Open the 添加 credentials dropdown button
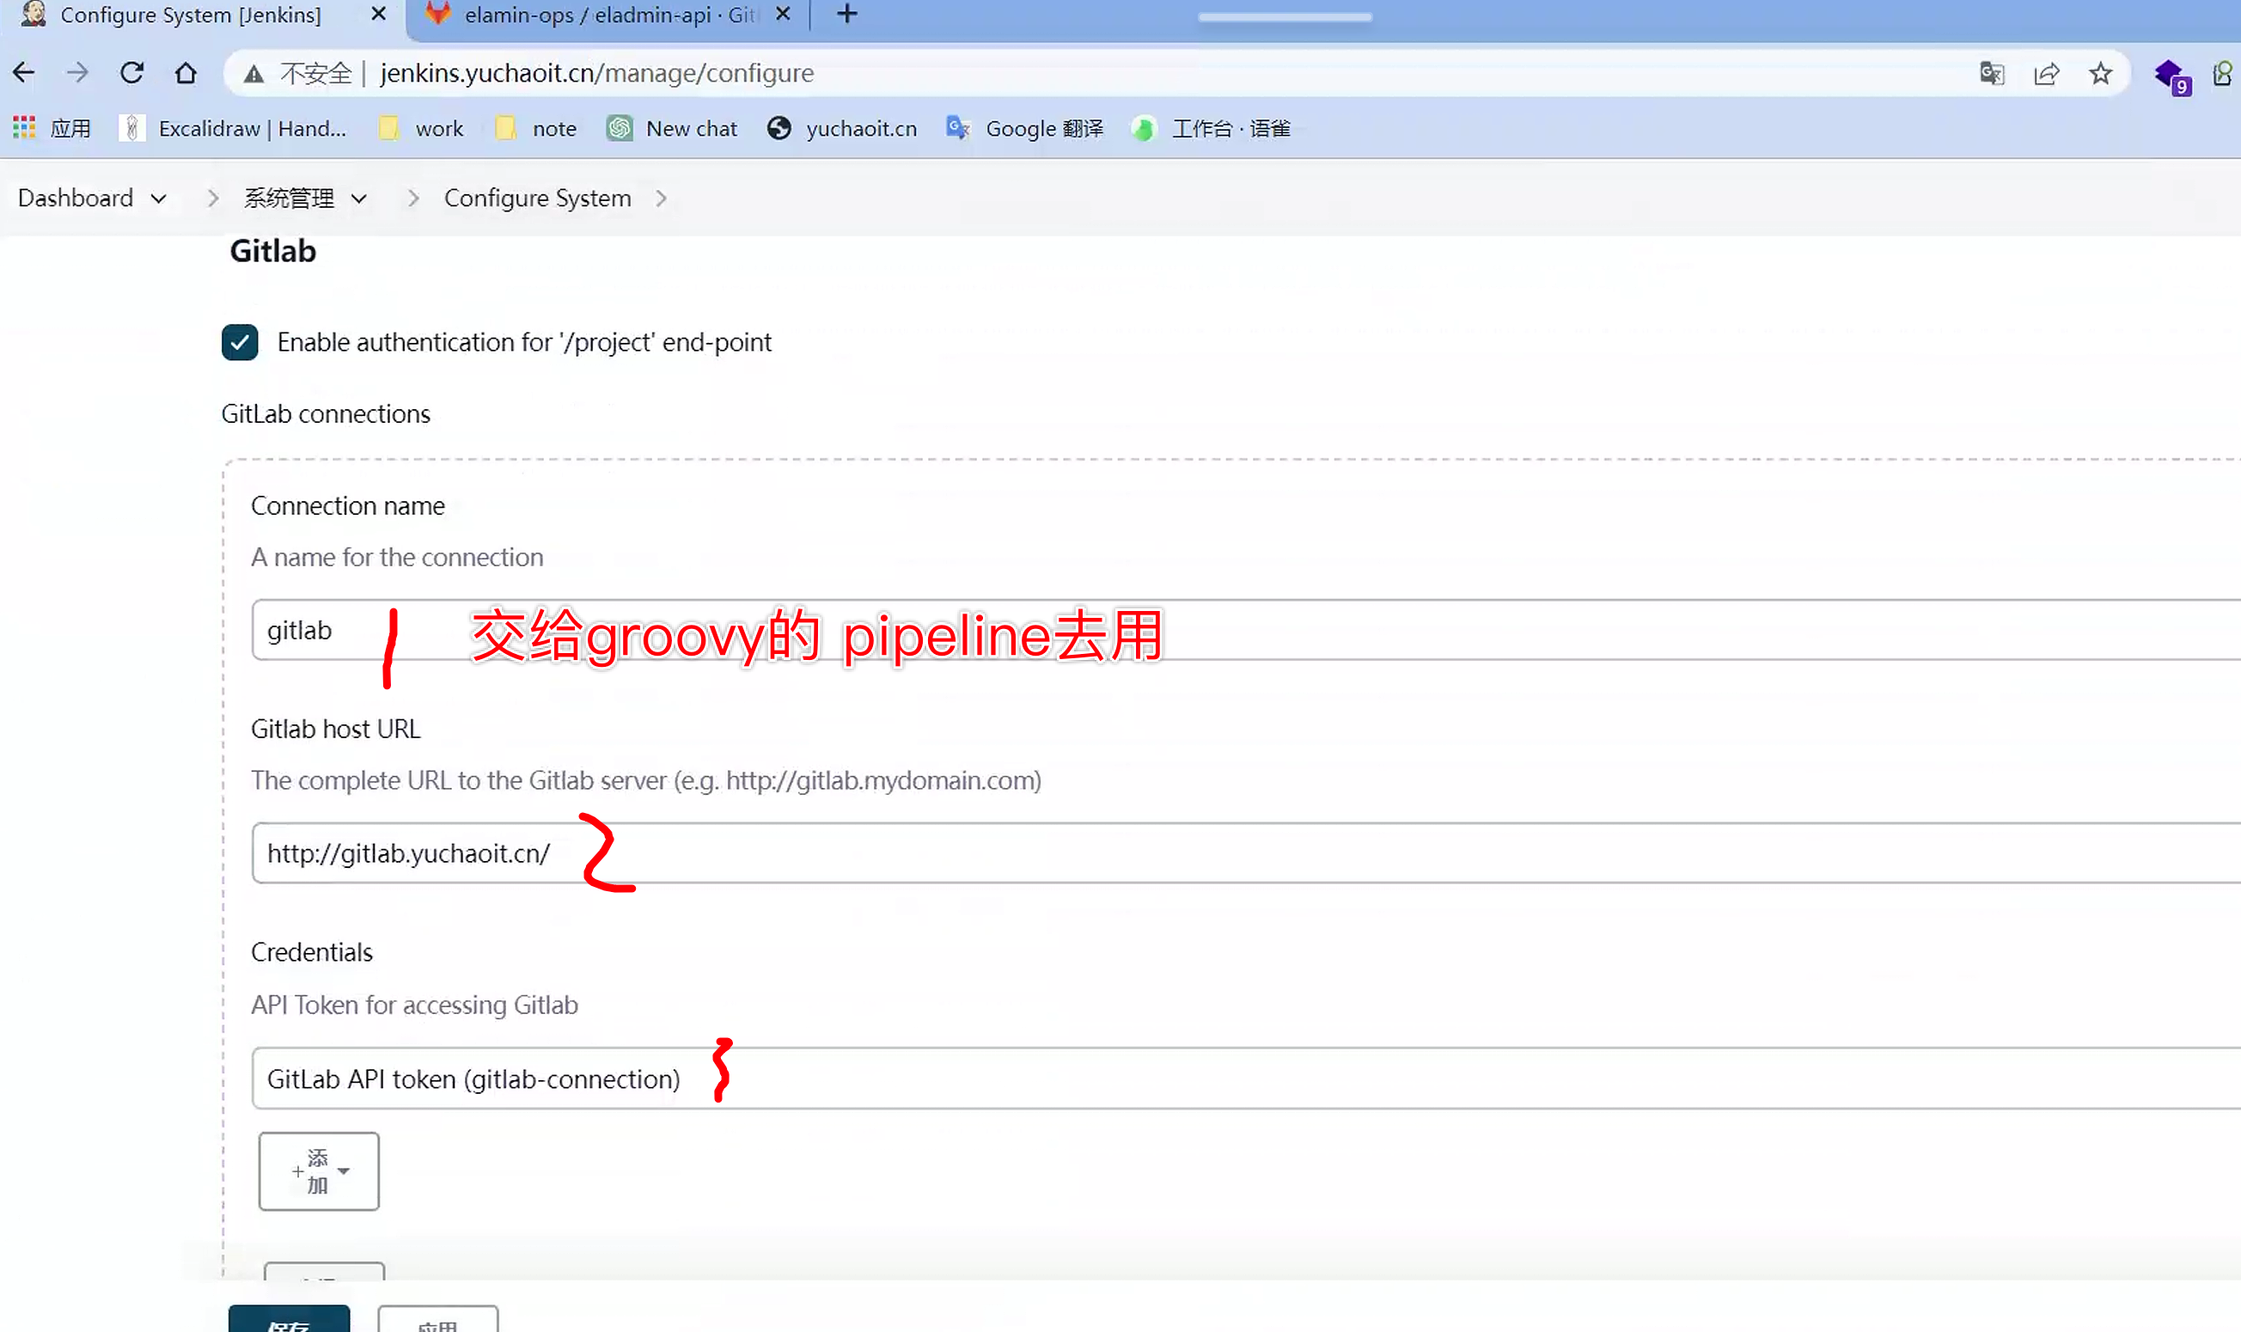This screenshot has width=2241, height=1332. 319,1171
